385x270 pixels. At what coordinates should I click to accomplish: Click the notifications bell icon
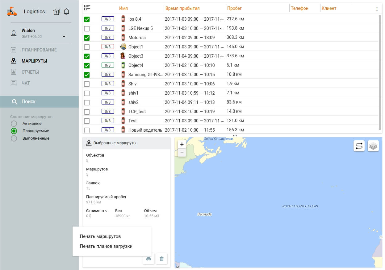(66, 12)
